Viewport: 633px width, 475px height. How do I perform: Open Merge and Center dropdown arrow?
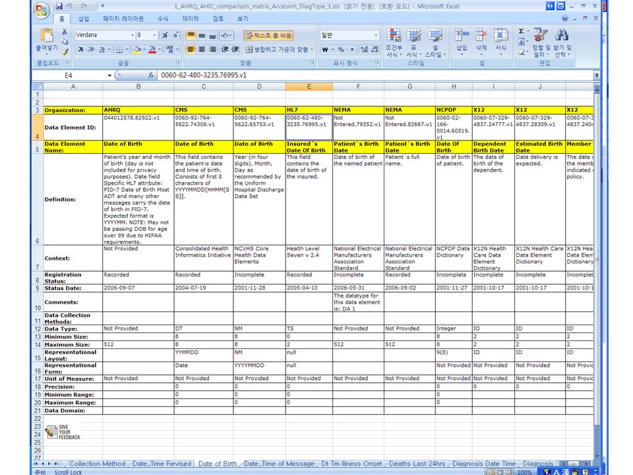312,49
